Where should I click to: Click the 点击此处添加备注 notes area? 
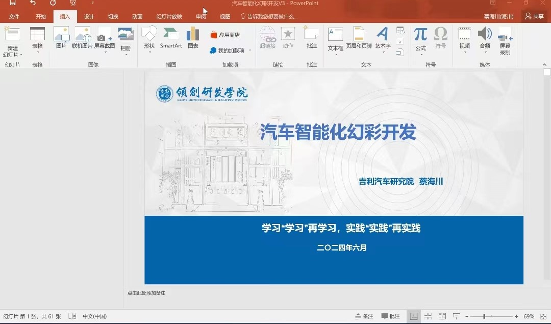point(146,293)
